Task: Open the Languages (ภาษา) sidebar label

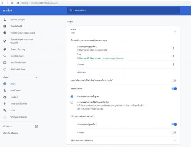Action: click(13, 84)
